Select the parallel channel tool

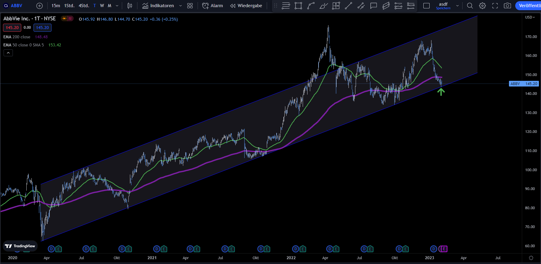pyautogui.click(x=386, y=6)
